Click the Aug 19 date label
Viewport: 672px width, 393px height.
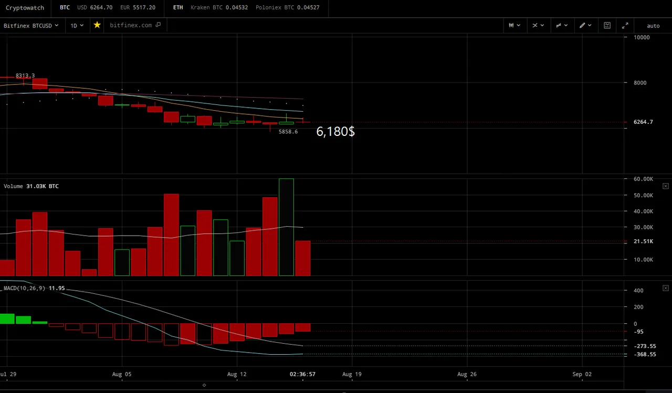(x=352, y=374)
